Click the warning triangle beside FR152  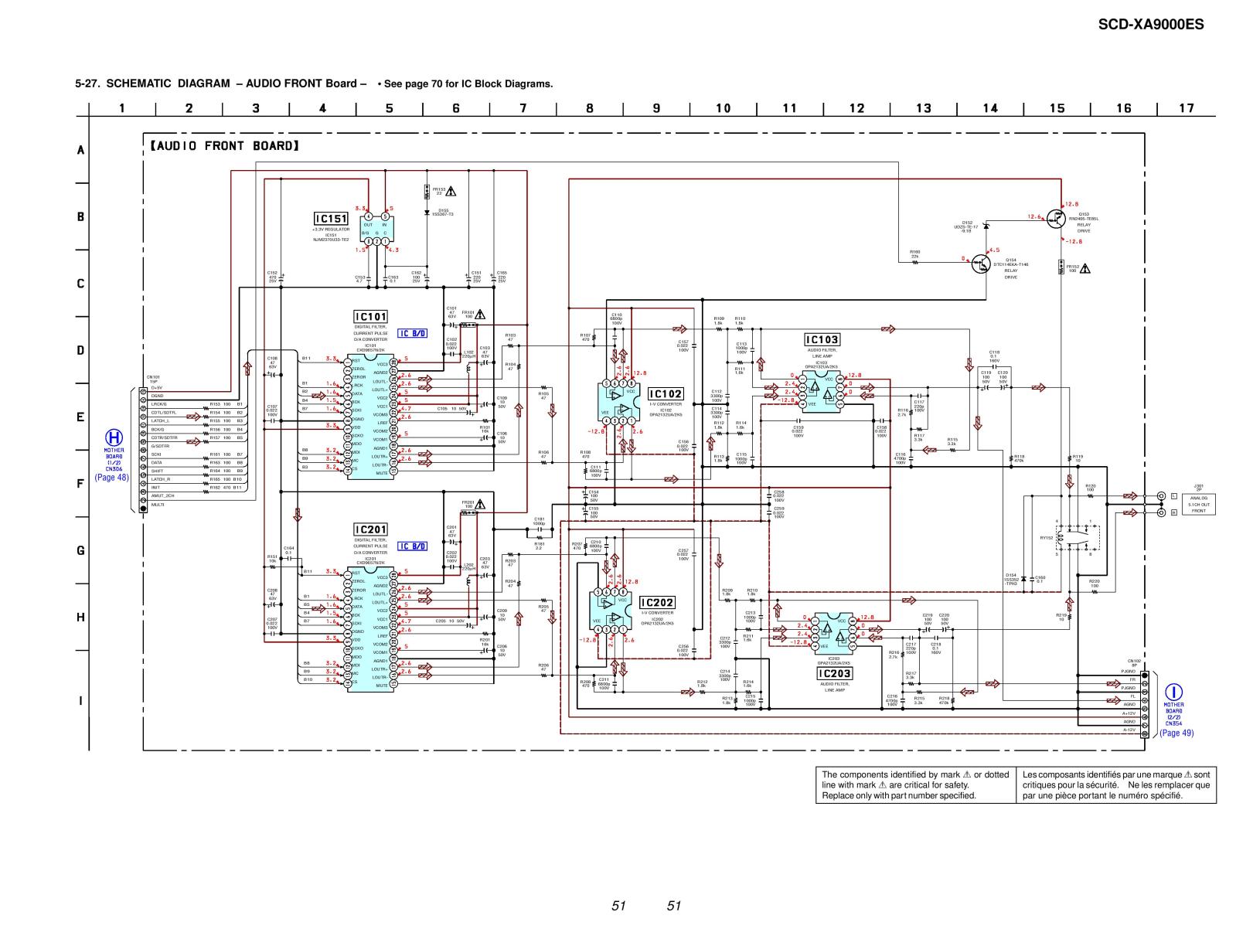1085,269
